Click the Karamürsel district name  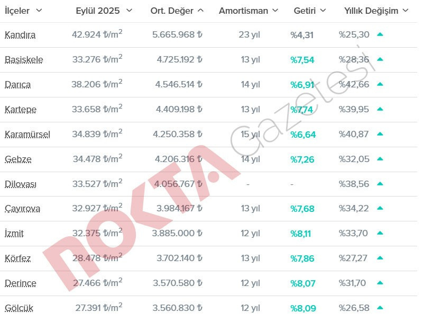(27, 135)
